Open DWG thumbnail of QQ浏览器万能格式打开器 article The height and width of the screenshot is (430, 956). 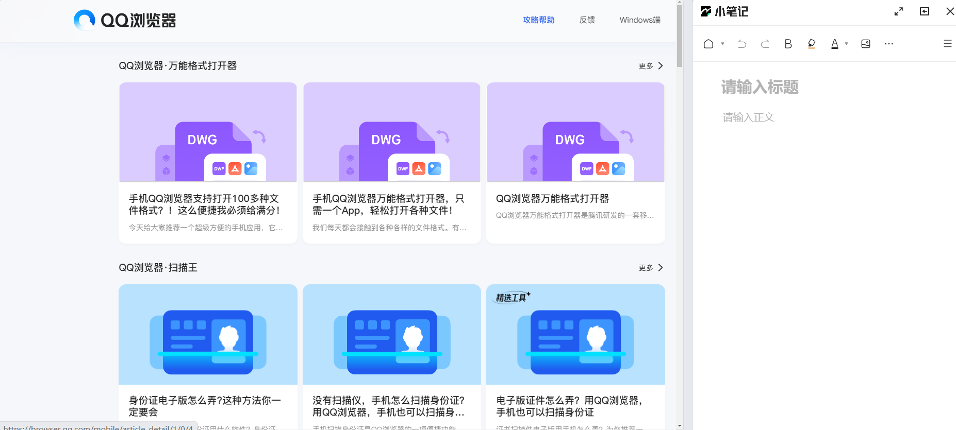pos(575,132)
